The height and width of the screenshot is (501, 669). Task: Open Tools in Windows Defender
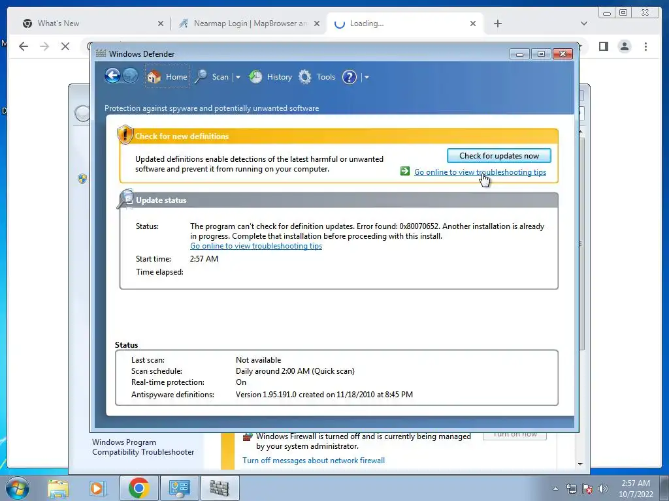(317, 77)
